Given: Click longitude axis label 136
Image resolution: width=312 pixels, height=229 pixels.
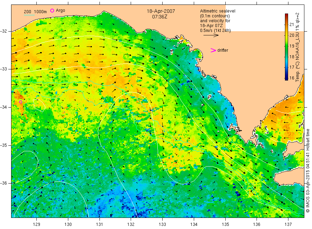Looking at the screenshot, I should [x=257, y=224].
